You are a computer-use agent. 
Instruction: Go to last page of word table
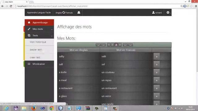point(131,45)
